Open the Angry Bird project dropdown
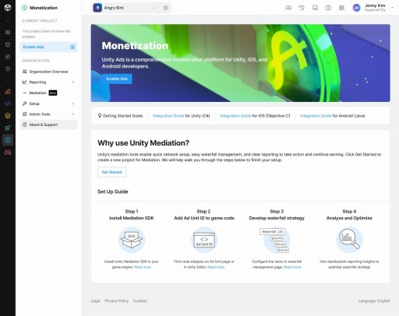This screenshot has height=316, width=399. [125, 8]
